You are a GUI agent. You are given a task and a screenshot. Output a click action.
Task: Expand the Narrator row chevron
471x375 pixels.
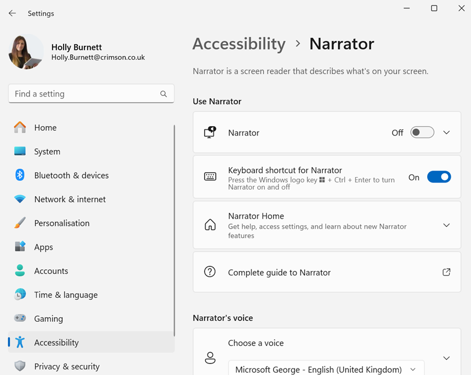coord(446,133)
